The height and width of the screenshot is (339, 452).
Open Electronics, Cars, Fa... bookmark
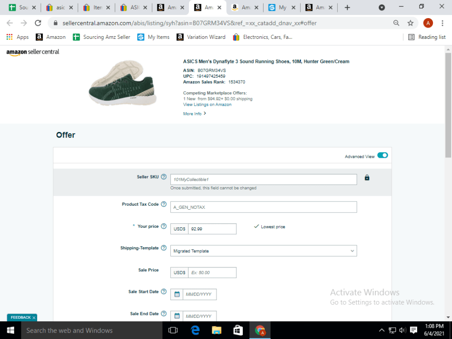pyautogui.click(x=263, y=37)
